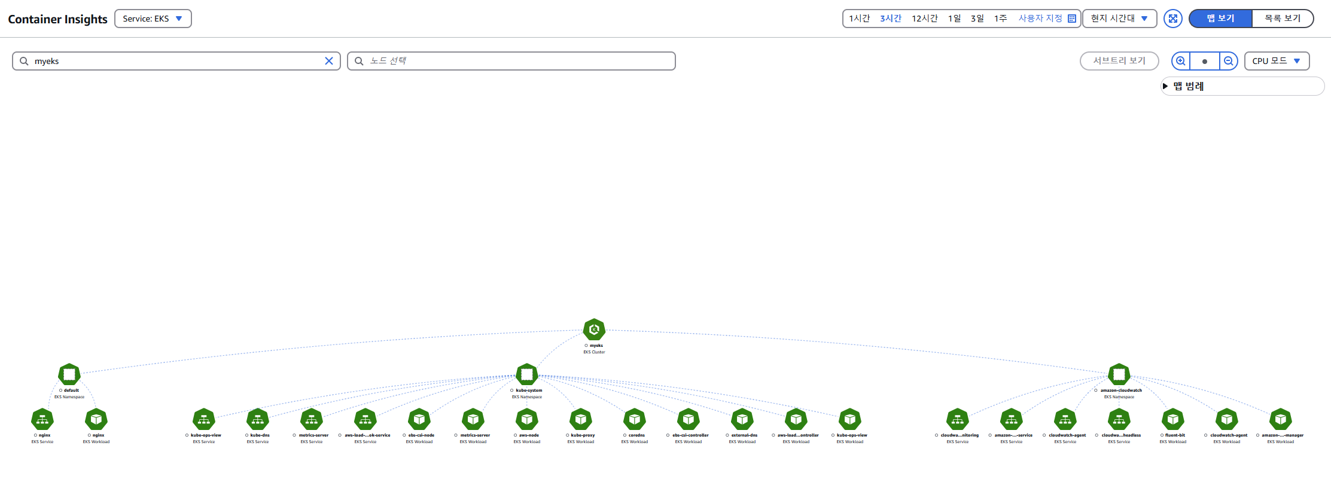Select the 12시간 time range
The height and width of the screenshot is (485, 1331).
coord(925,19)
